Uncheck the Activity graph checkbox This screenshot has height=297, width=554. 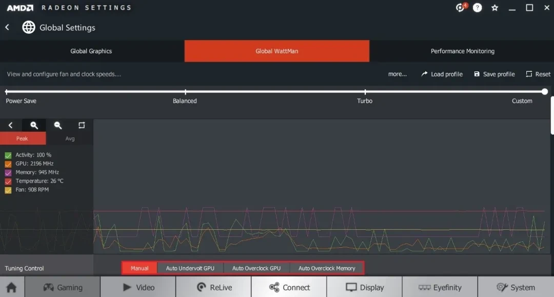click(8, 155)
